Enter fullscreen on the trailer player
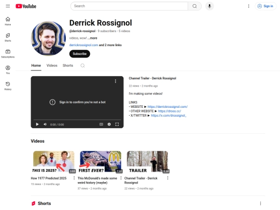Screen dimensions: 280x210 tap(117, 124)
